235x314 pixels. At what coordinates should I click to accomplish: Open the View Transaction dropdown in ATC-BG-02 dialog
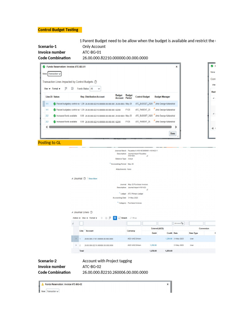click(x=53, y=291)
